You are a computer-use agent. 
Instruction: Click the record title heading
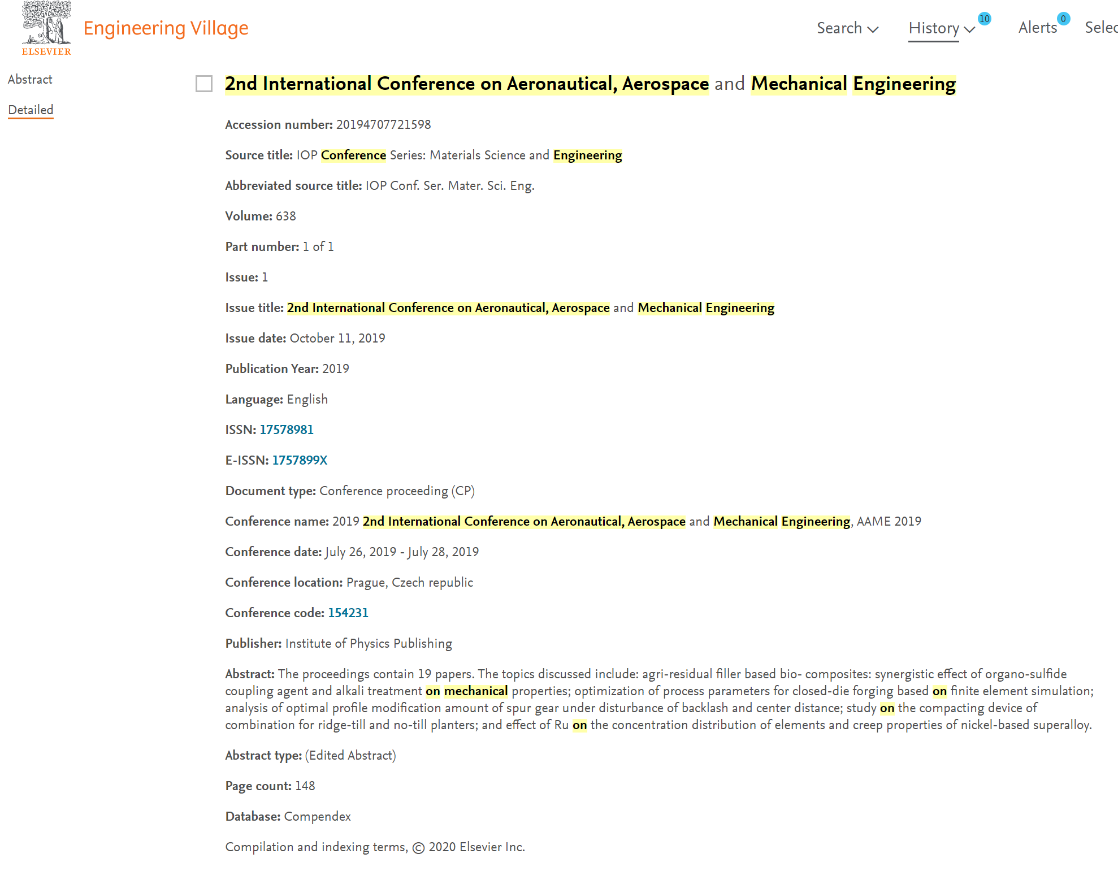[590, 84]
